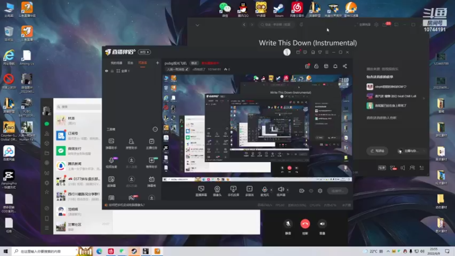Image resolution: width=455 pixels, height=256 pixels.
Task: Open the 订阅号 chat in WeChat
Action: click(78, 135)
